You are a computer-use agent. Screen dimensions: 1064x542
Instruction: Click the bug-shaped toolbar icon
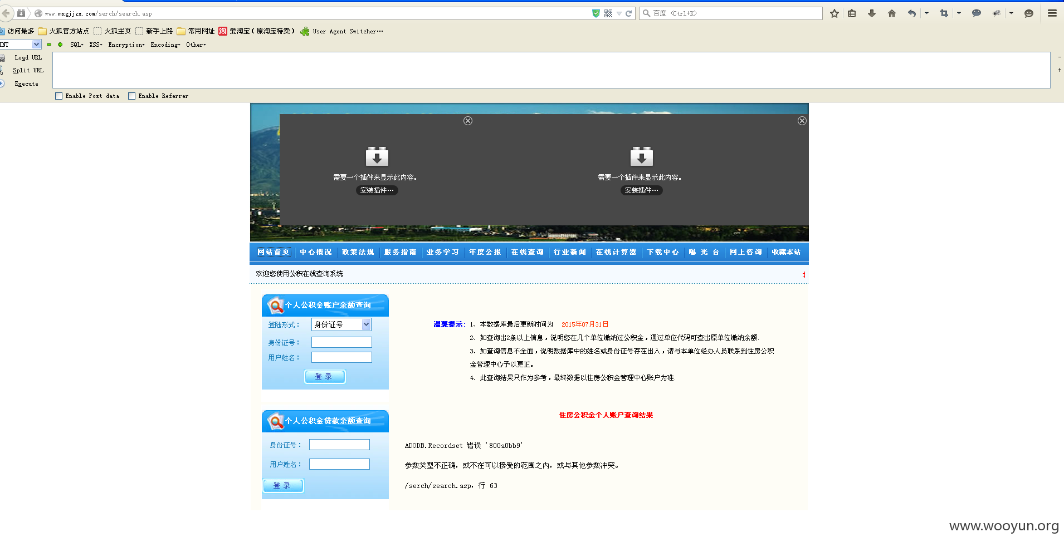(997, 13)
